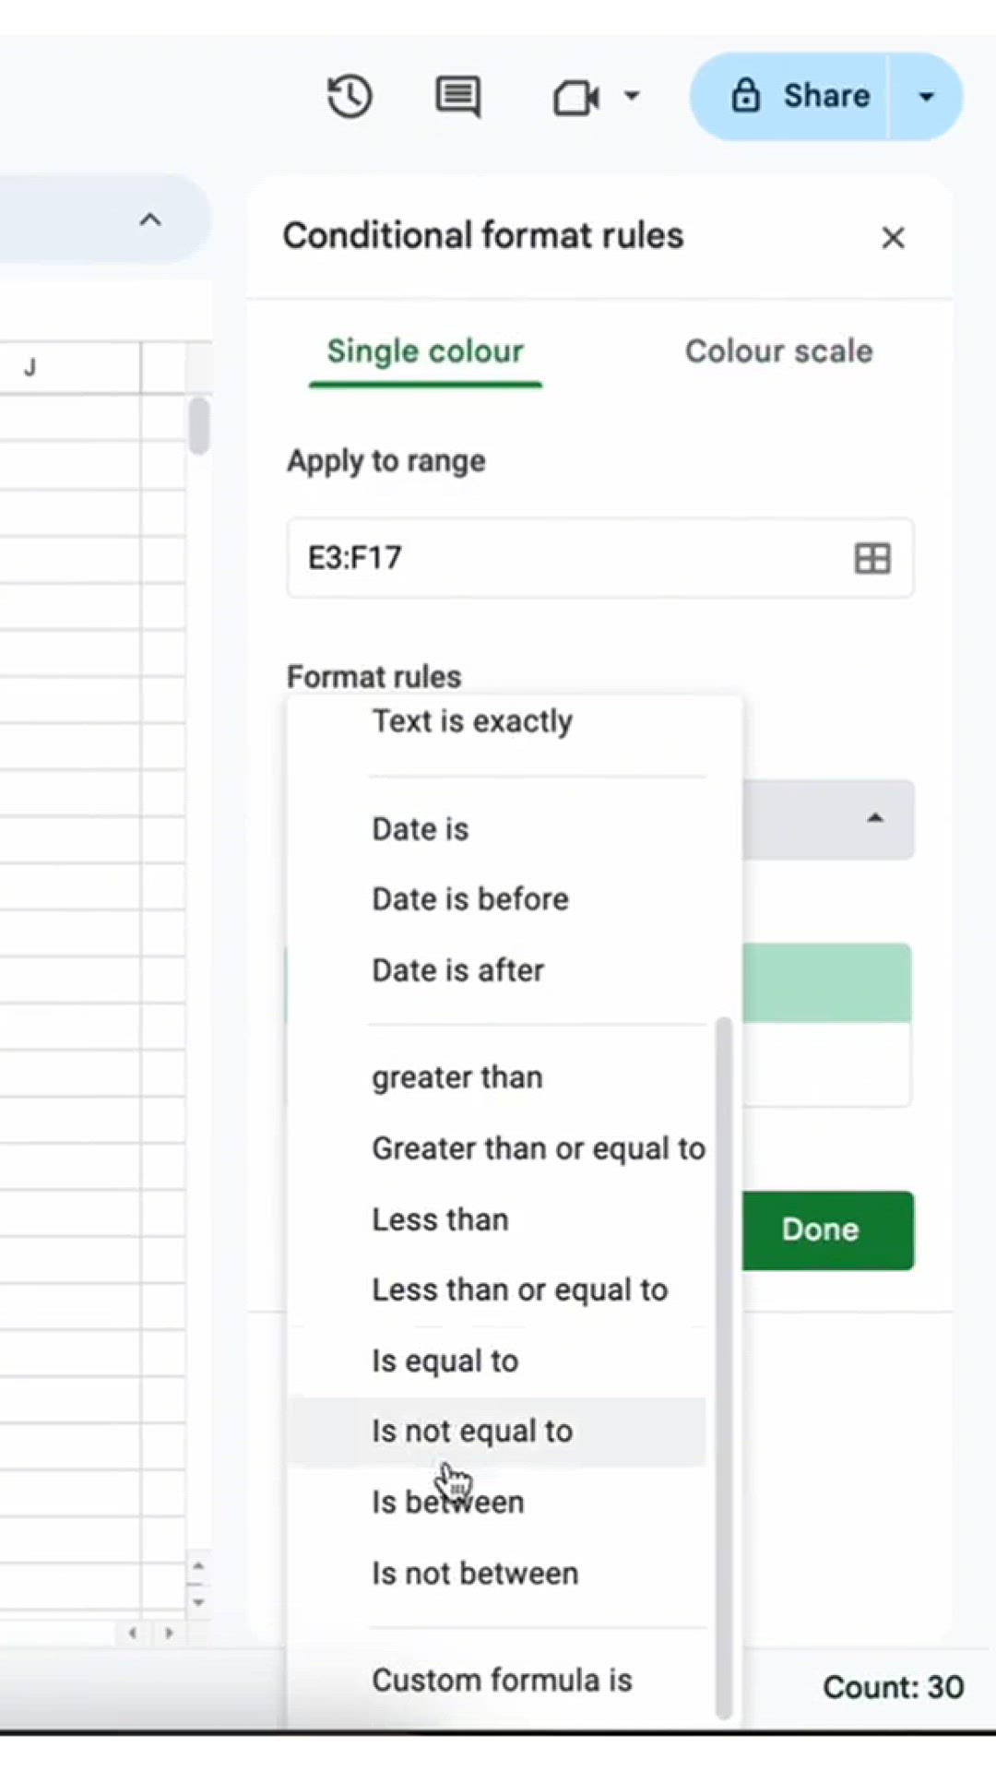Click the Apply to range field E3:F17
Viewport: 996px width, 1771px height.
point(563,558)
